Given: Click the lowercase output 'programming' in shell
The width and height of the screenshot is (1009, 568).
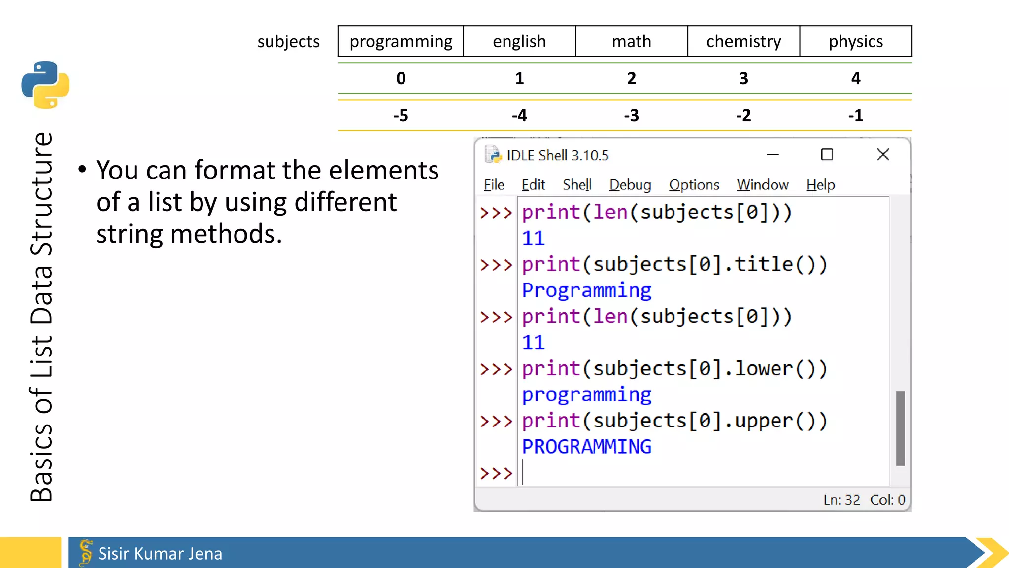Looking at the screenshot, I should click(x=587, y=395).
